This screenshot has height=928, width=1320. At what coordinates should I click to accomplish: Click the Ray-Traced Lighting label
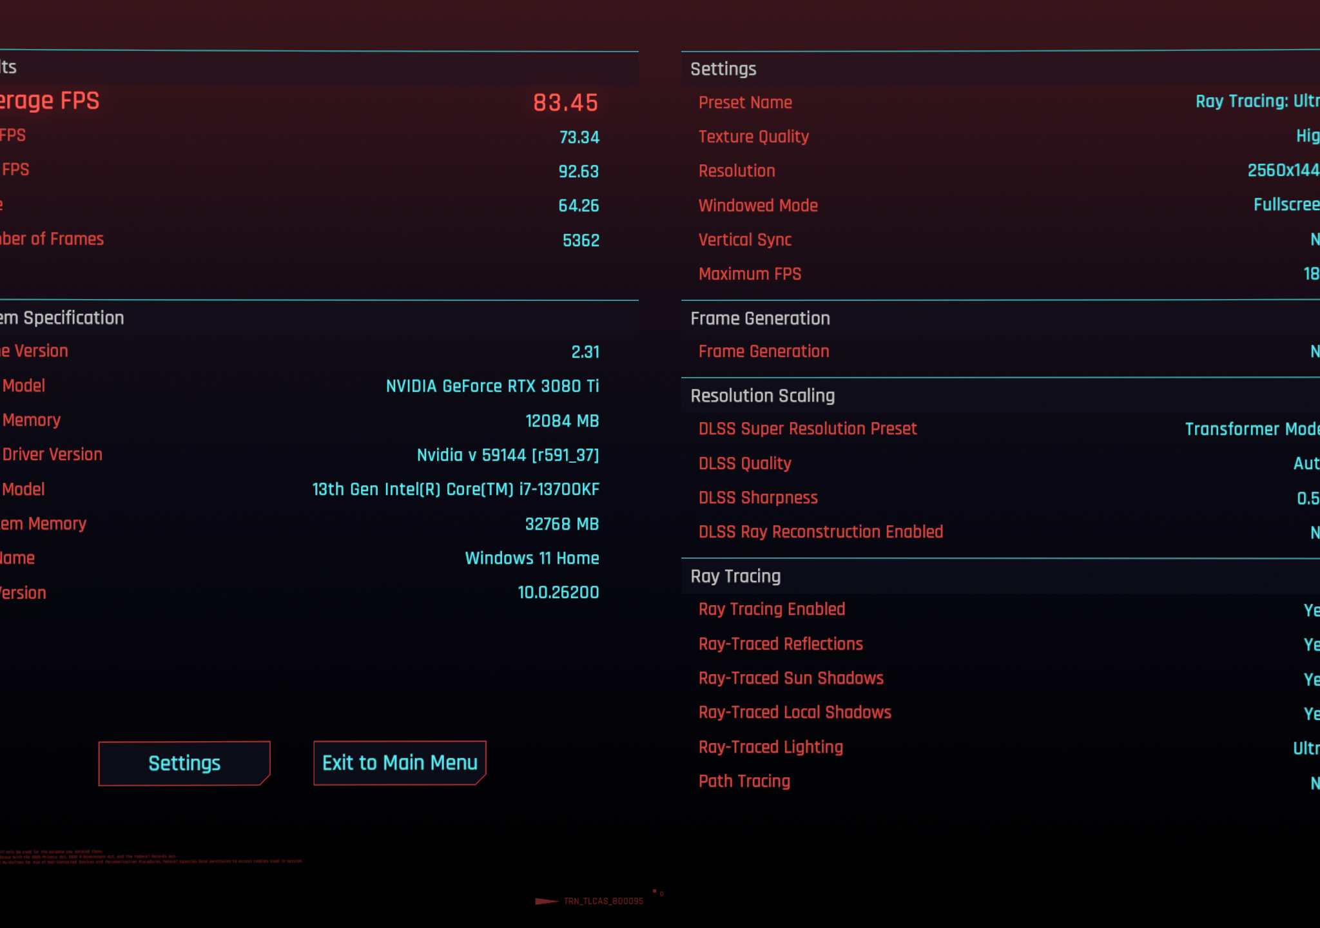(x=771, y=747)
